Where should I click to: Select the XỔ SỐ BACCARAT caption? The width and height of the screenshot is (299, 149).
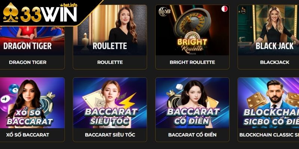(28, 135)
